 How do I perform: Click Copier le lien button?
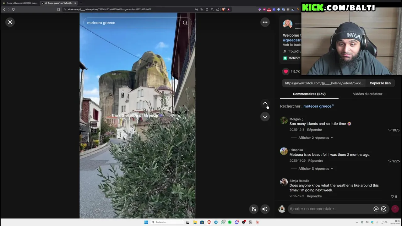pos(380,83)
